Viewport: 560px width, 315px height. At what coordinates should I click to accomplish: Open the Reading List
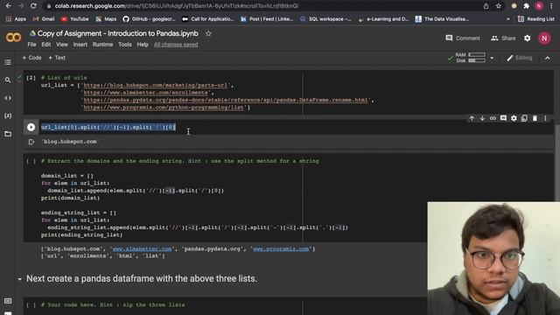tap(536, 19)
